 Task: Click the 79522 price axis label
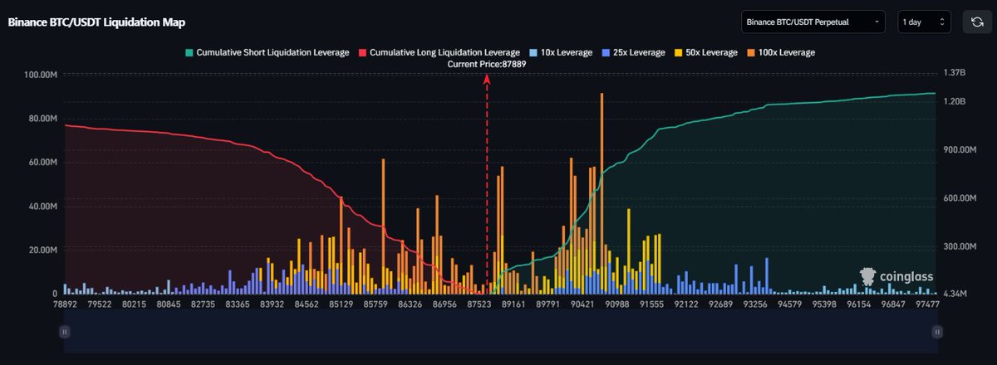coord(99,305)
